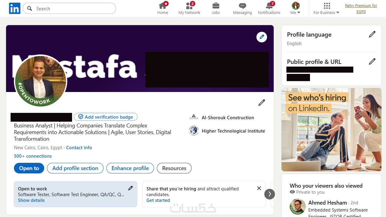The width and height of the screenshot is (386, 217).
Task: Expand the For Business menu
Action: 326,8
